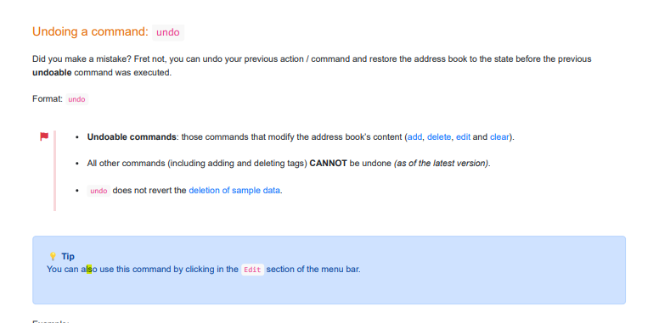
Task: Click the 'Edit' code label in tip
Action: [252, 270]
